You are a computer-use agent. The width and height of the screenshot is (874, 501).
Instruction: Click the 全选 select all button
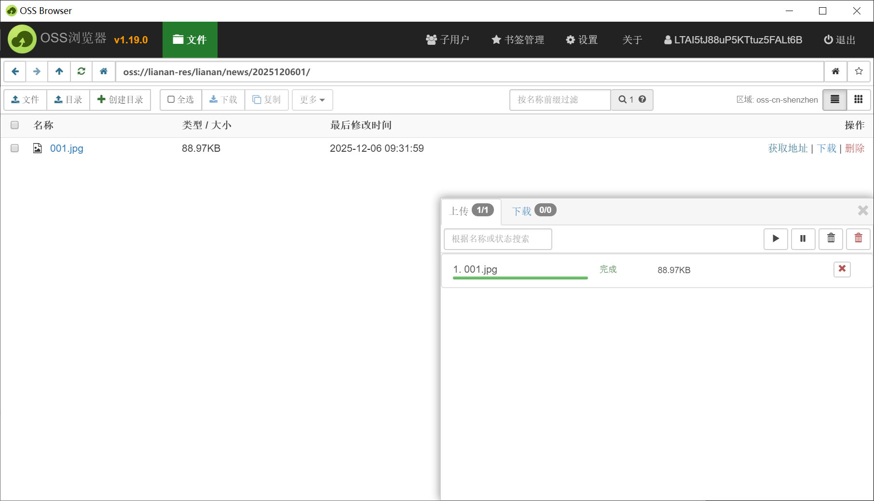181,100
